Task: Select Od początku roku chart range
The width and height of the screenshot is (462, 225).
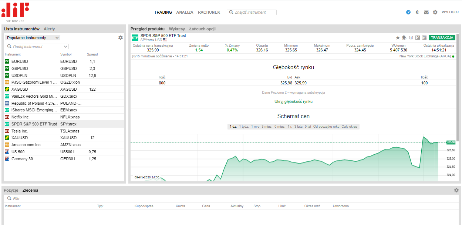Action: tap(326, 127)
